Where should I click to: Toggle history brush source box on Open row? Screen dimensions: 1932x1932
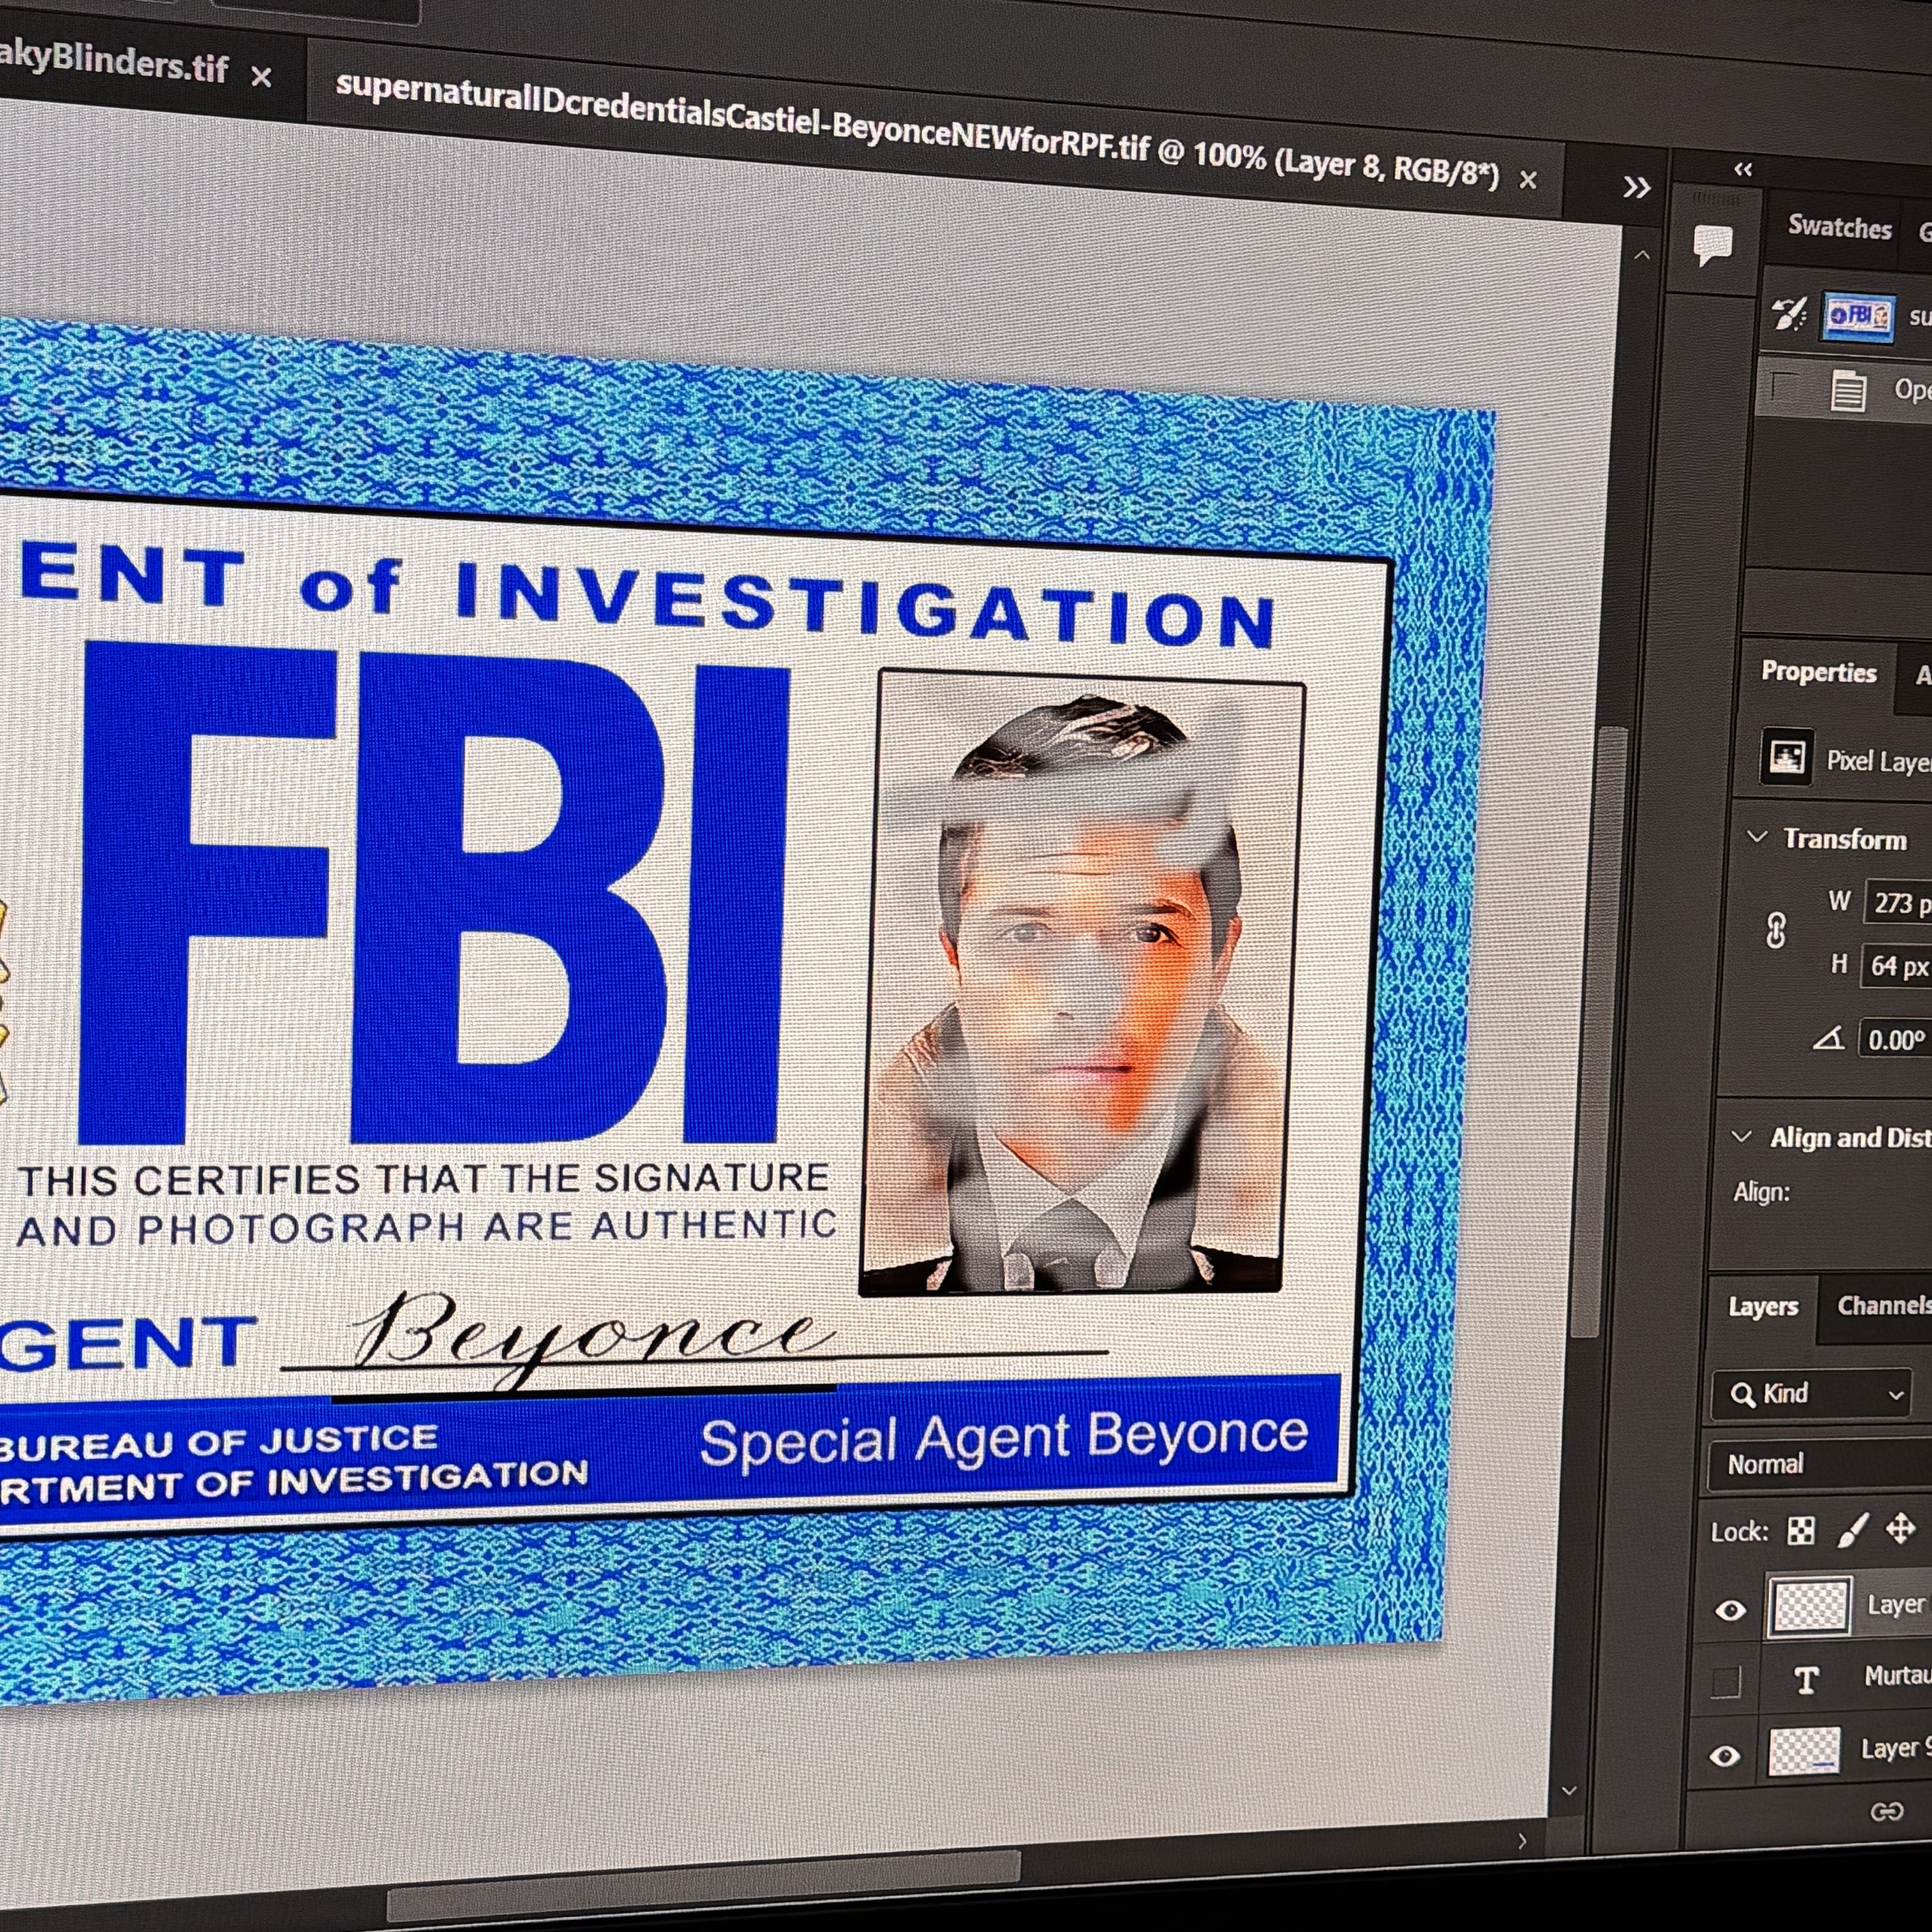pos(1783,386)
